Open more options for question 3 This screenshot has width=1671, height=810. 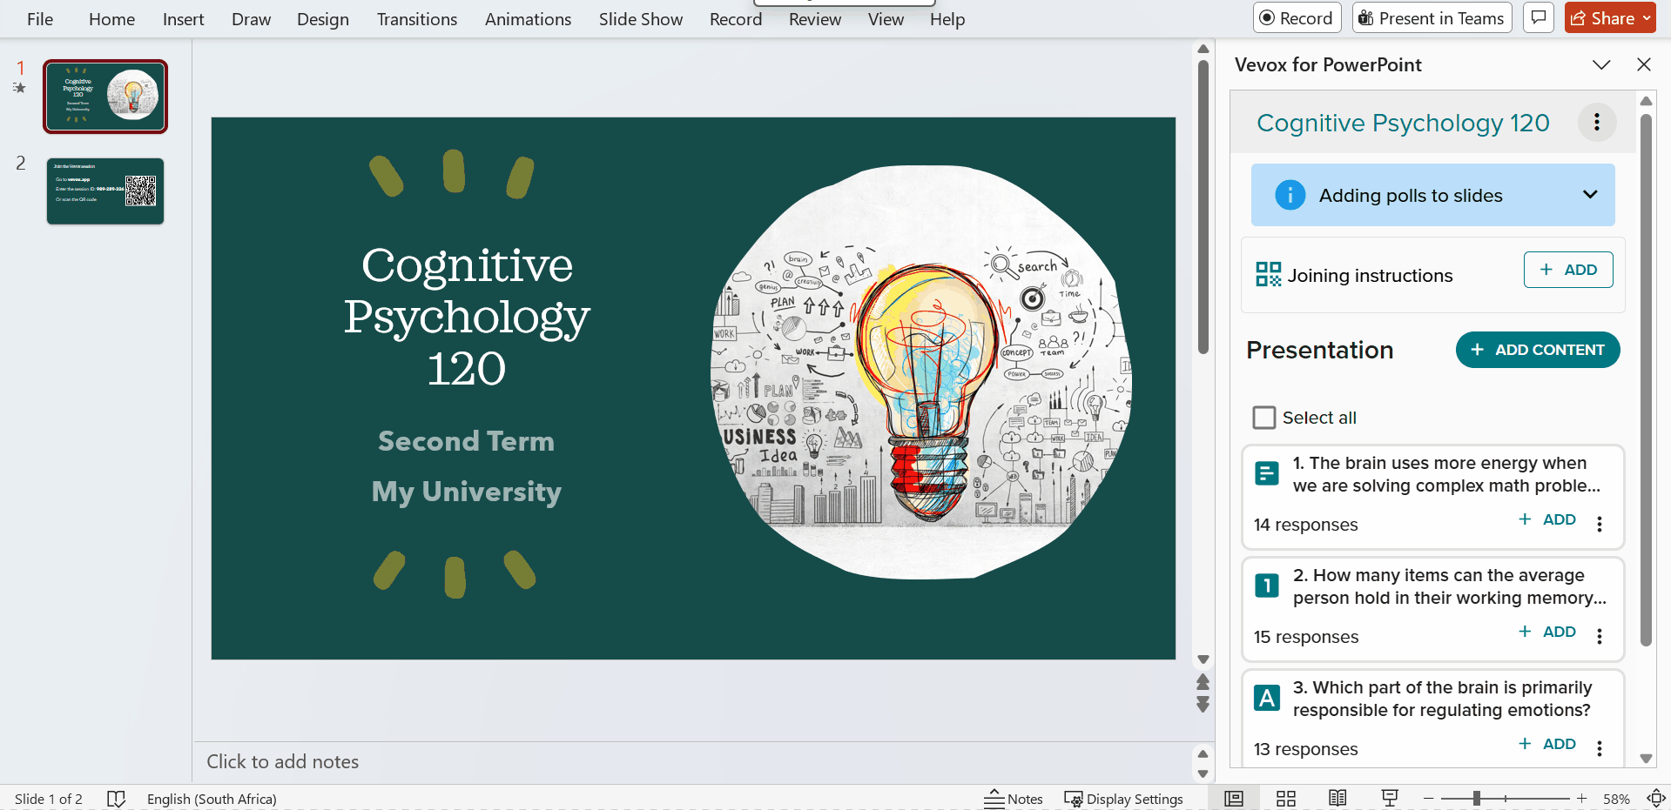[1600, 748]
